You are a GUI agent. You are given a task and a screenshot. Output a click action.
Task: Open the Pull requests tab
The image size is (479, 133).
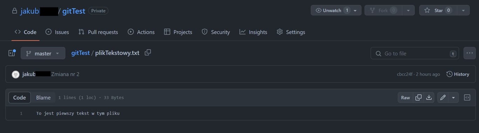98,32
